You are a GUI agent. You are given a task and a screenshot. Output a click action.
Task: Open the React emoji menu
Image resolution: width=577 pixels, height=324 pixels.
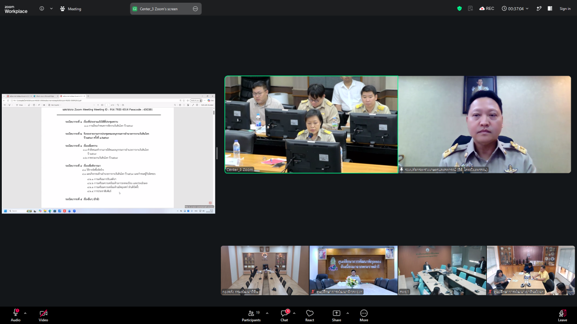click(x=310, y=315)
